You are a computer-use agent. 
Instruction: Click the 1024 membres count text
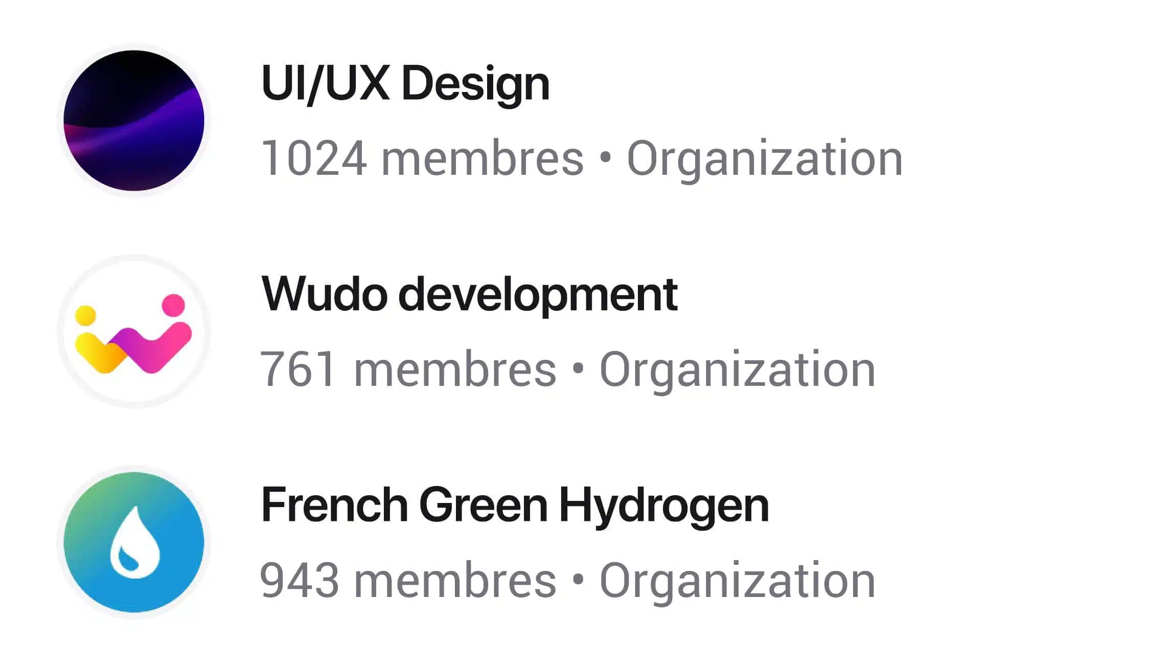(422, 158)
